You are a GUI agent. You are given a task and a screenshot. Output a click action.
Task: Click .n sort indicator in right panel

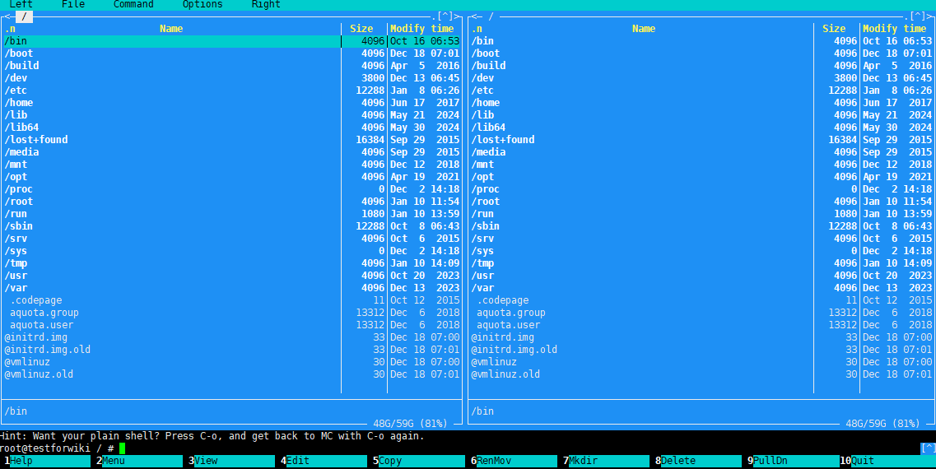point(477,29)
